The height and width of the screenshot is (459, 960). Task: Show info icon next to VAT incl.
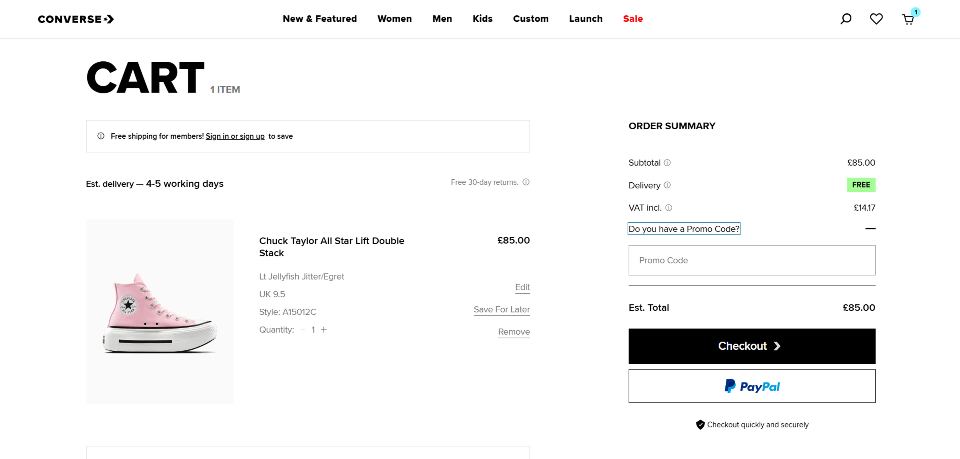668,208
